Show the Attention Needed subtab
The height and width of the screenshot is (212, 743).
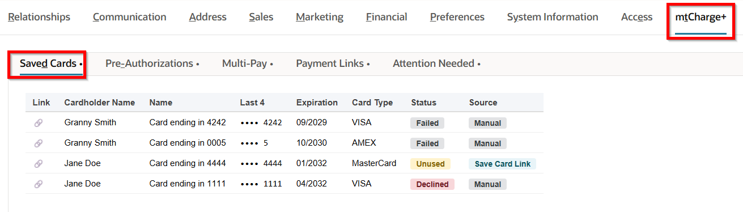436,63
